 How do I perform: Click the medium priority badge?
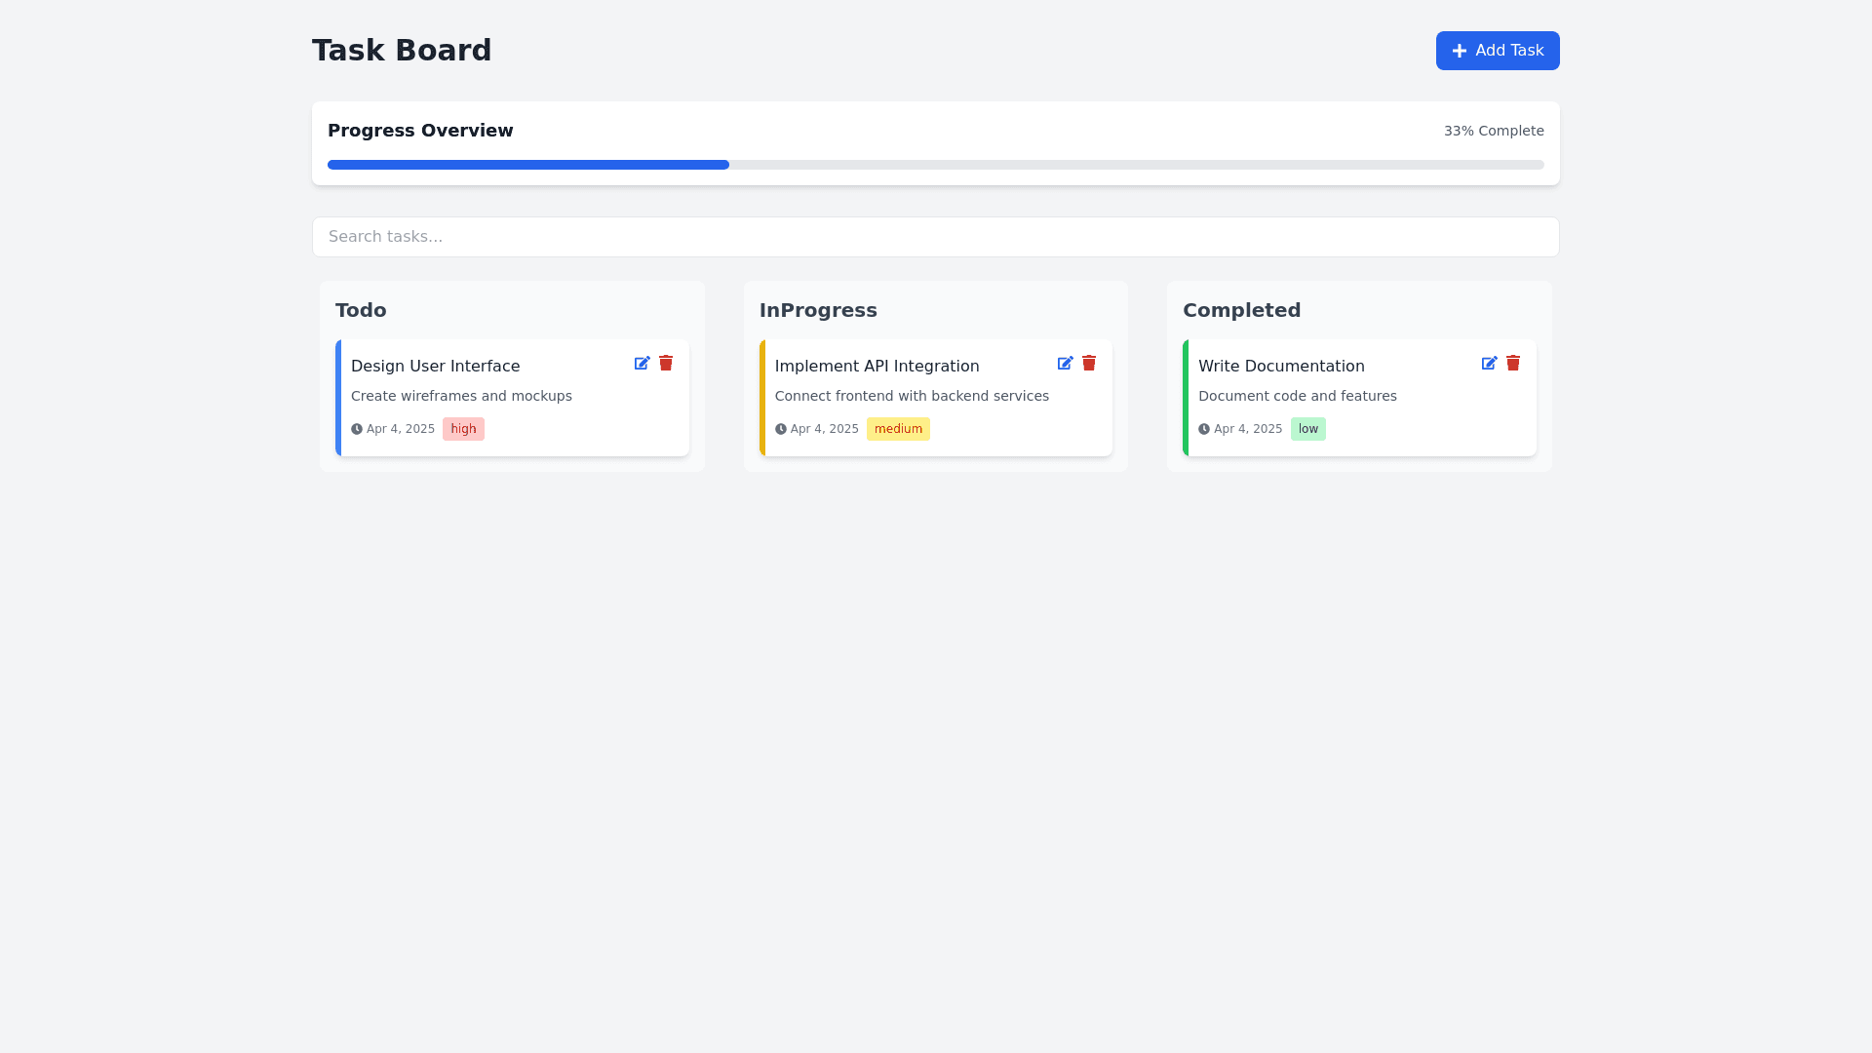click(898, 429)
